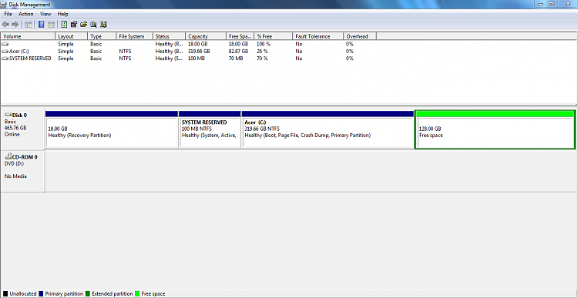Screen dimensions: 578x298
Task: Sort by the Type column header
Action: pyautogui.click(x=102, y=36)
